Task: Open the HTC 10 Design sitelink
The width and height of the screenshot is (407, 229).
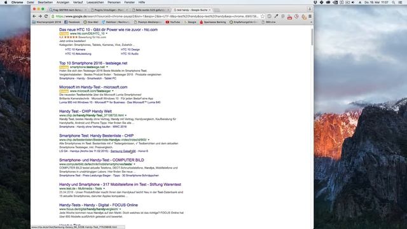Action: (x=130, y=50)
